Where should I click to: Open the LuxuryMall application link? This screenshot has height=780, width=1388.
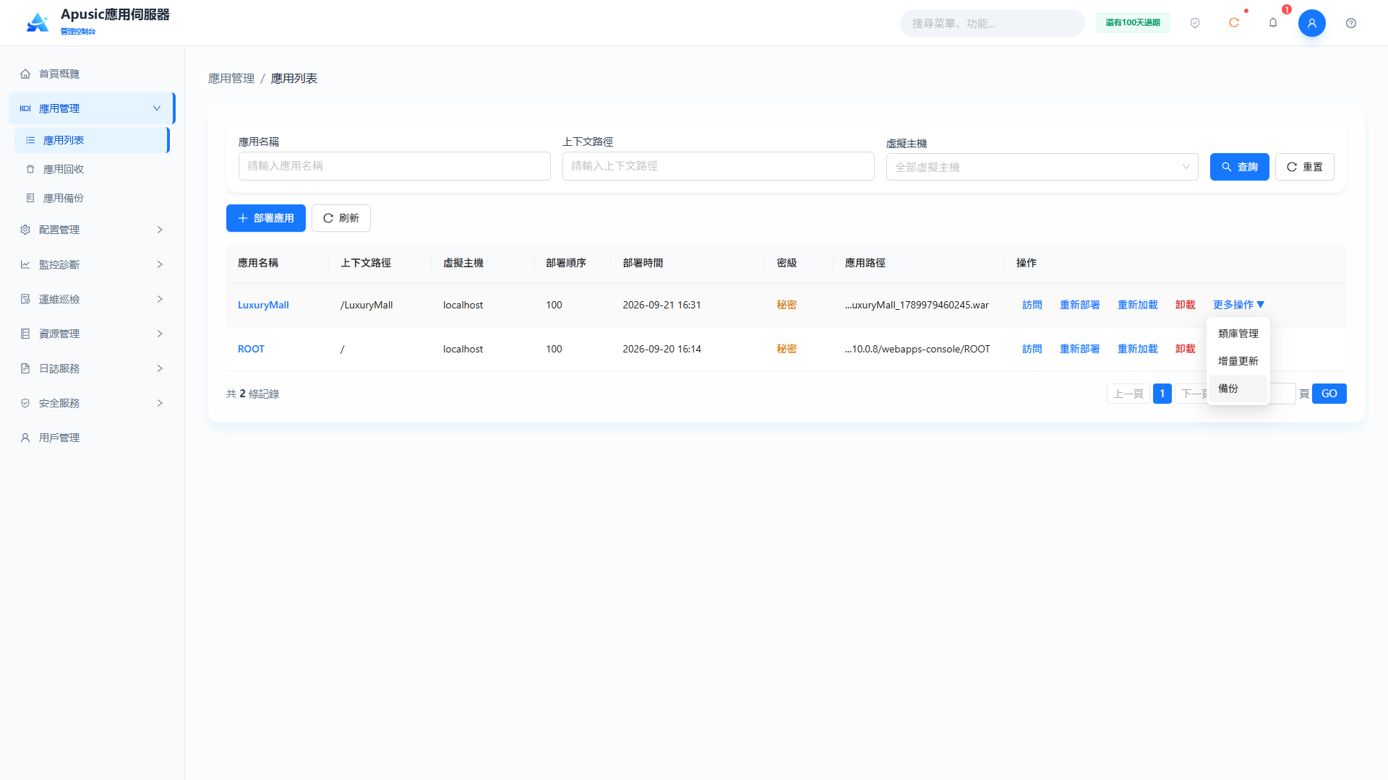coord(263,305)
